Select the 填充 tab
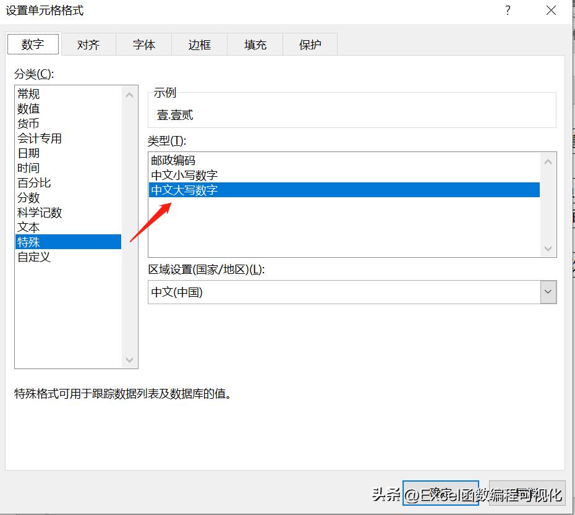 click(x=255, y=45)
